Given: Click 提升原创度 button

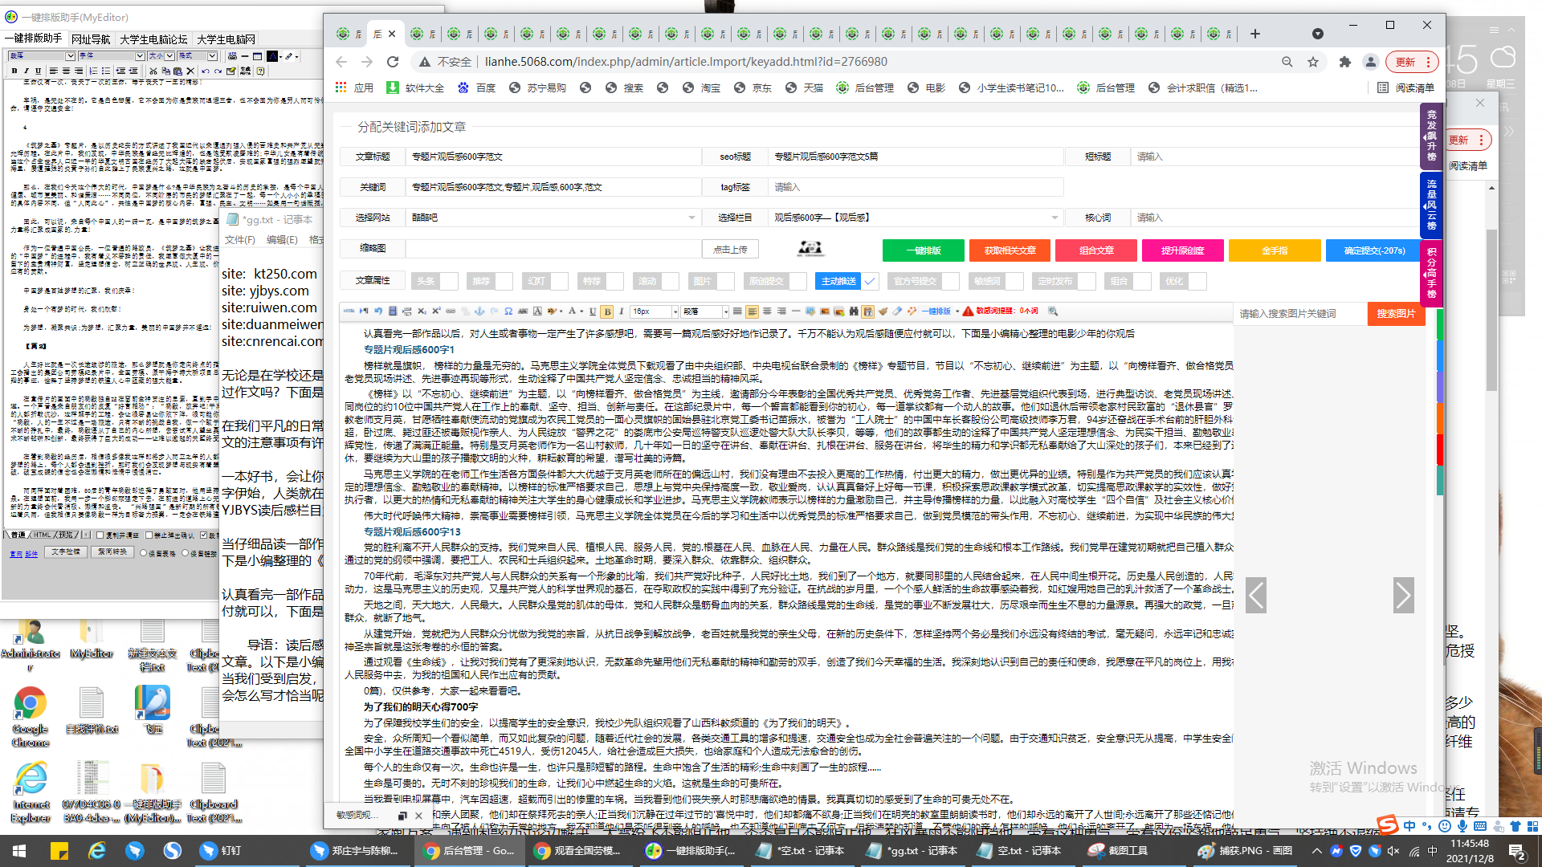Looking at the screenshot, I should pos(1182,250).
